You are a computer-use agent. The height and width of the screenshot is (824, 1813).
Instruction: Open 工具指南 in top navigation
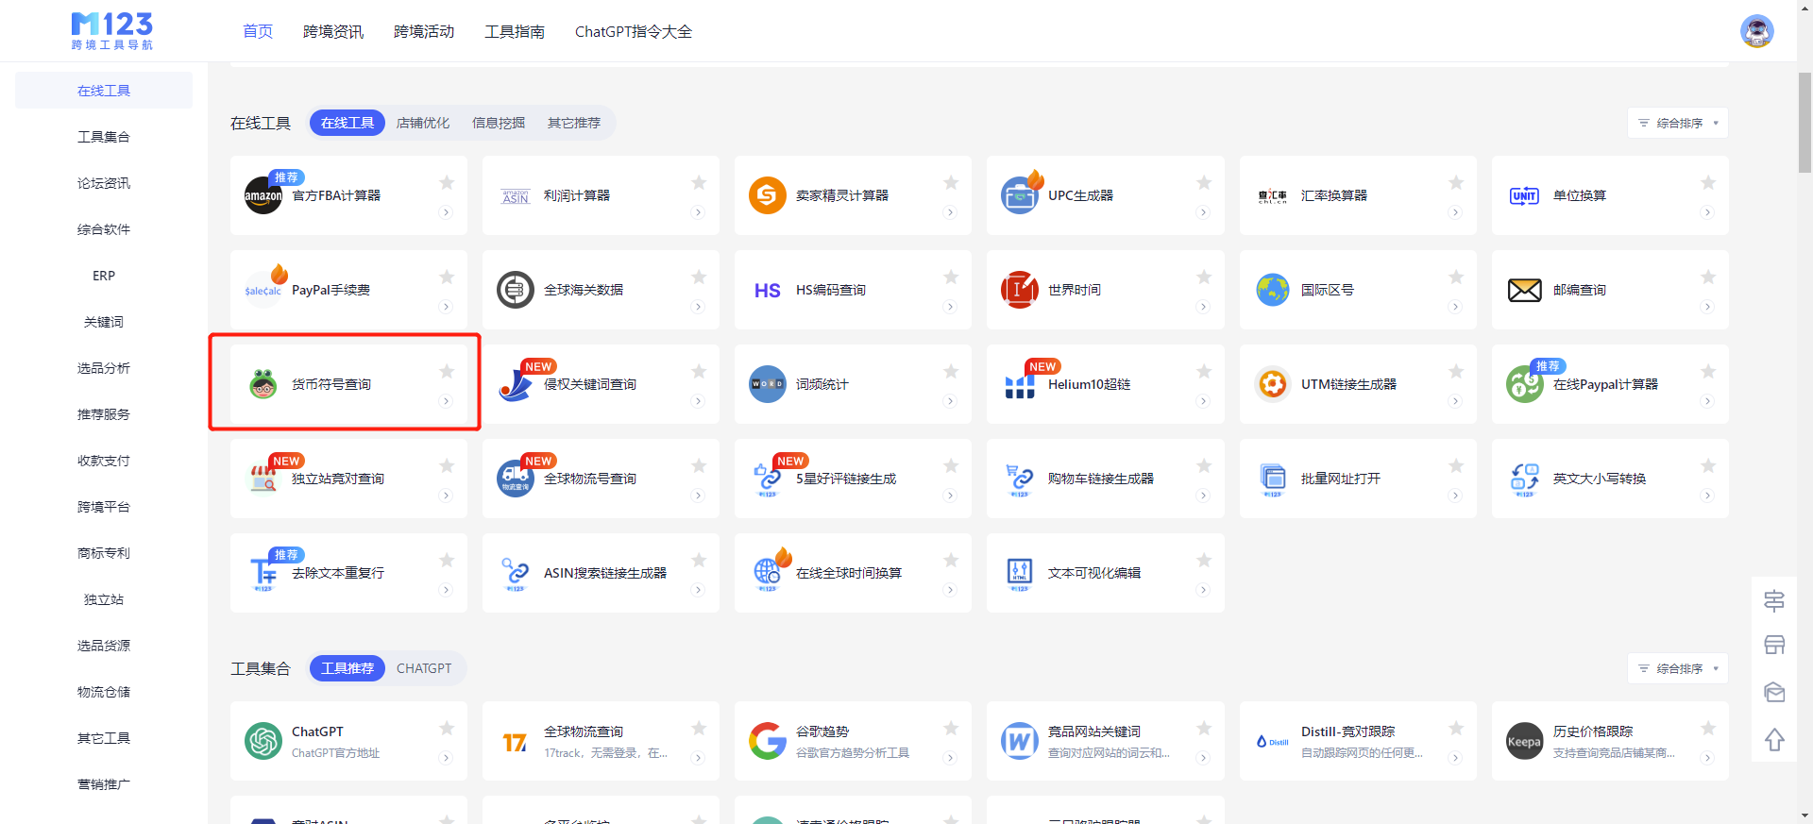click(515, 31)
